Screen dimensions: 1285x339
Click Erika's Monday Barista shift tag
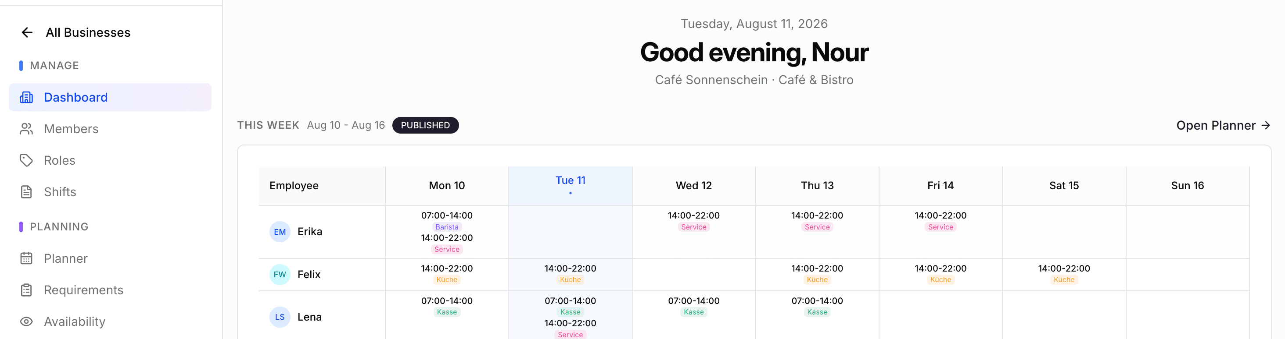446,227
